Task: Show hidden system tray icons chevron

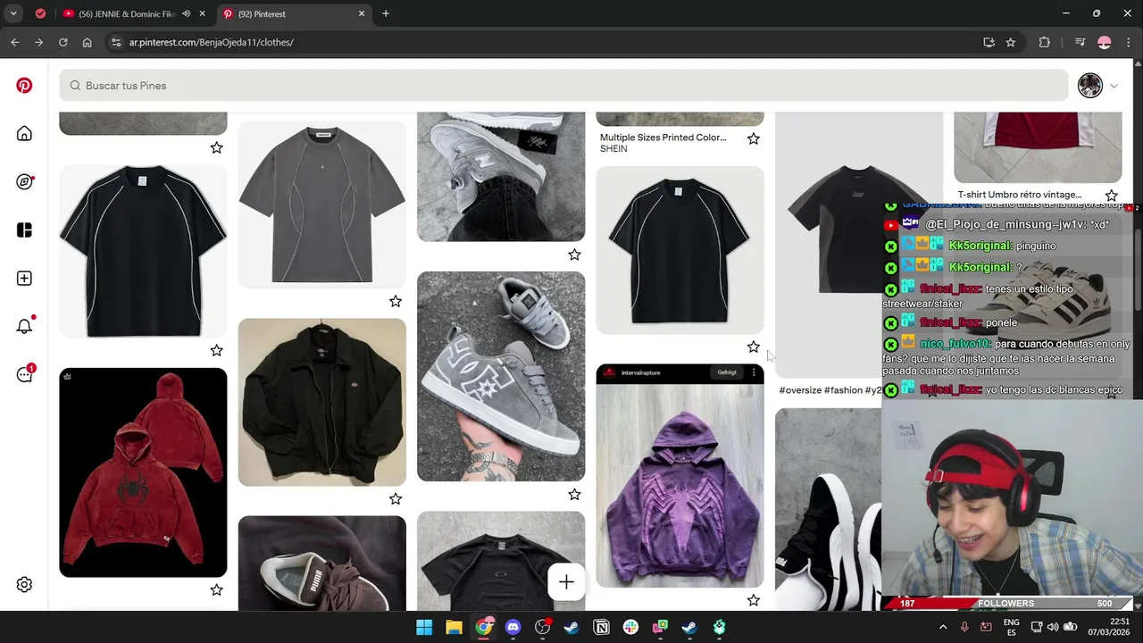Action: (x=942, y=627)
